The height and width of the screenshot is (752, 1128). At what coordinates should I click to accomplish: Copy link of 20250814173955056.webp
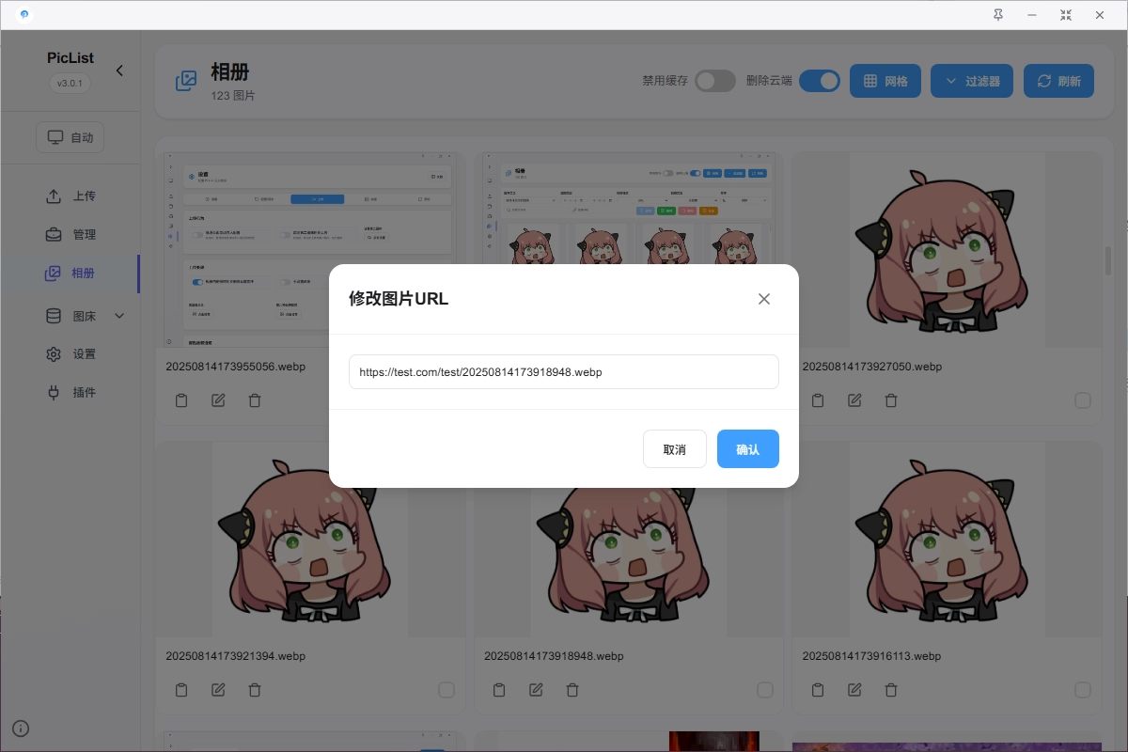181,400
